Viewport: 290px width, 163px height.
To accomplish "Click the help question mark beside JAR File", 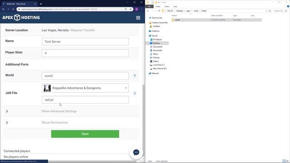I will pos(135,94).
